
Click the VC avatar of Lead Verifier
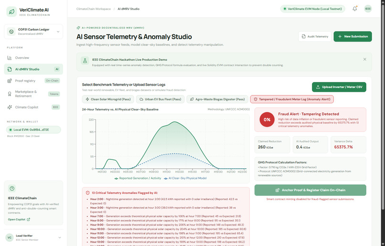point(10,238)
